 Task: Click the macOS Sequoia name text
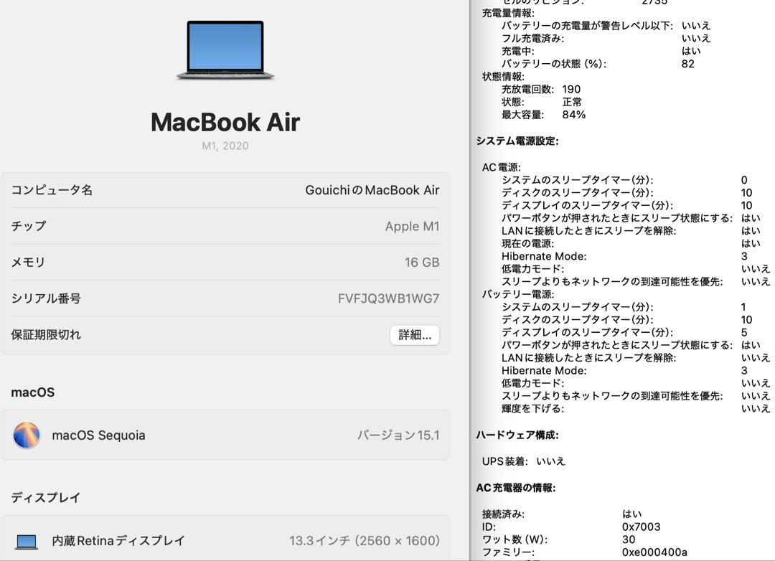[98, 435]
